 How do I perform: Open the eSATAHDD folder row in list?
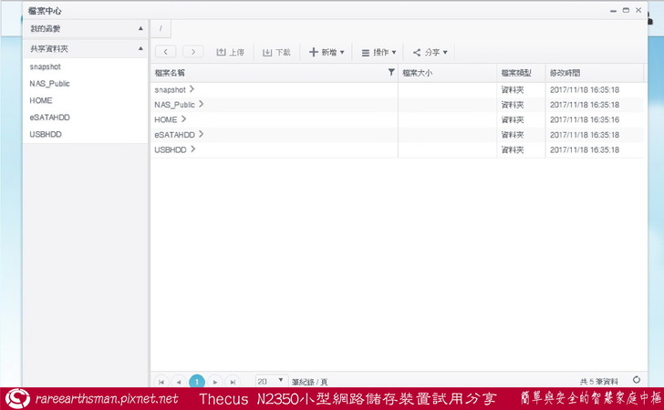tap(175, 134)
